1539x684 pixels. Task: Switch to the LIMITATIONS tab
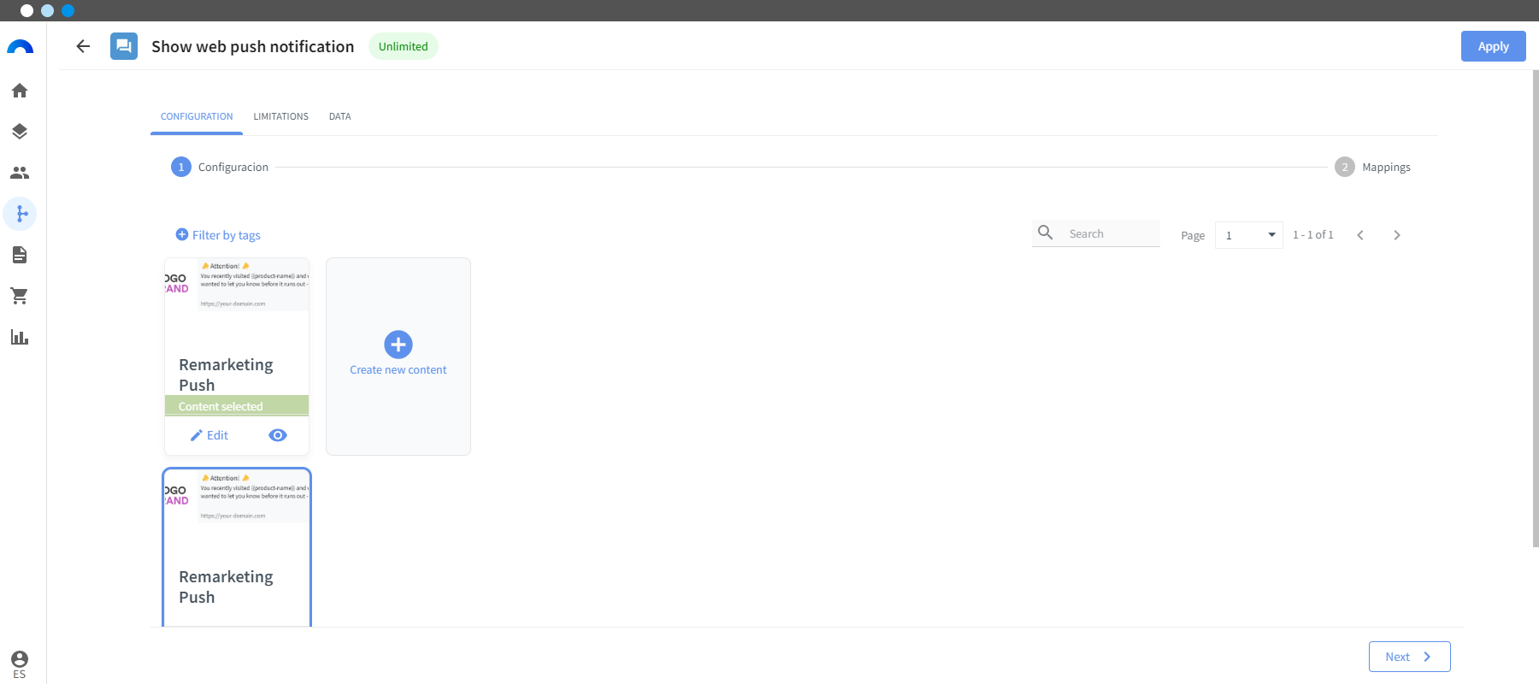(280, 116)
